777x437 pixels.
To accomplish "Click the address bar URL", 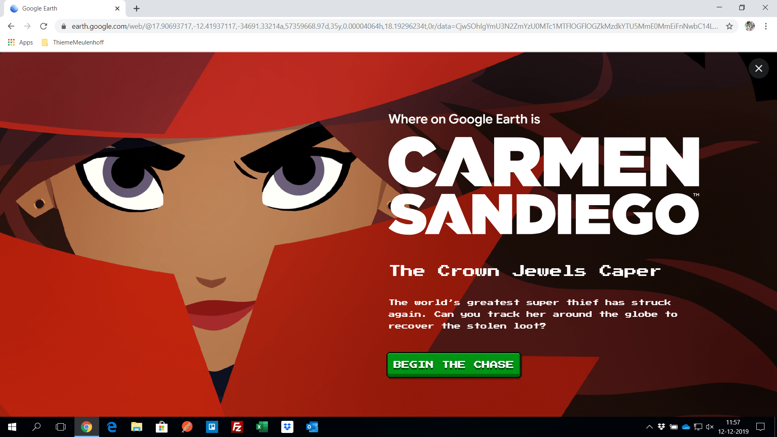I will coord(395,26).
